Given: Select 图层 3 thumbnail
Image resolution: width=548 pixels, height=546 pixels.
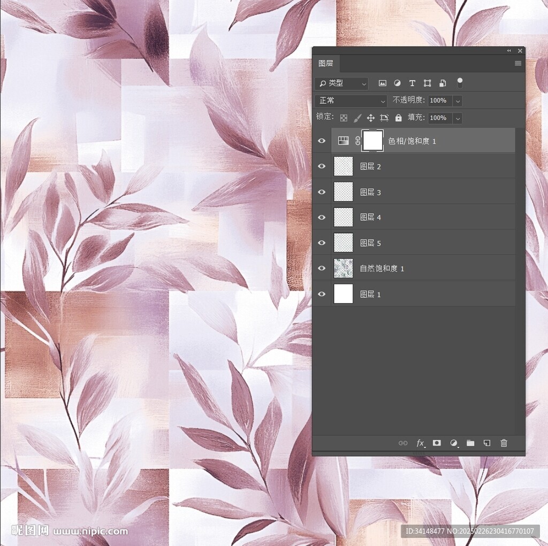Looking at the screenshot, I should pyautogui.click(x=343, y=192).
